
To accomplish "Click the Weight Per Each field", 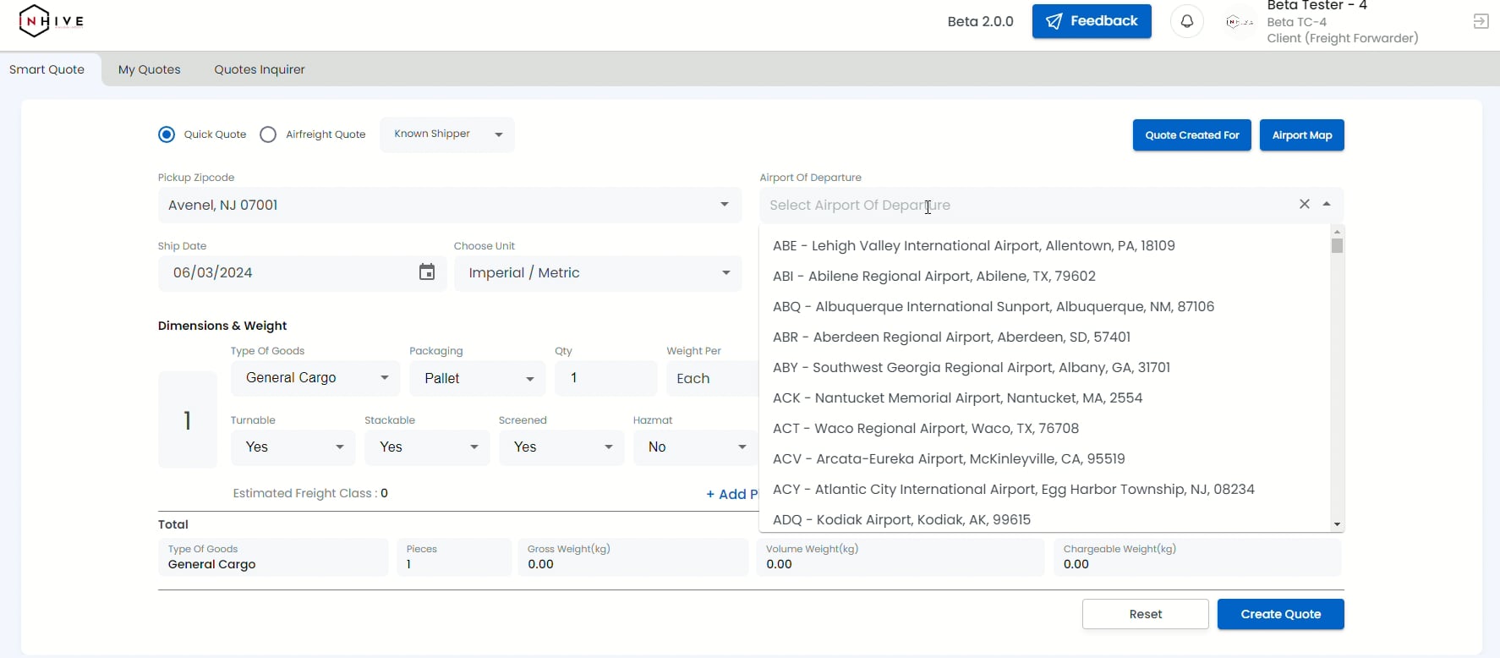I will [712, 378].
